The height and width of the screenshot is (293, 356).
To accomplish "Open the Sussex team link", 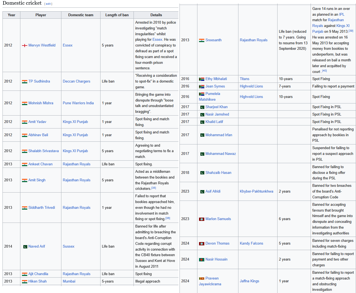I will point(69,247).
